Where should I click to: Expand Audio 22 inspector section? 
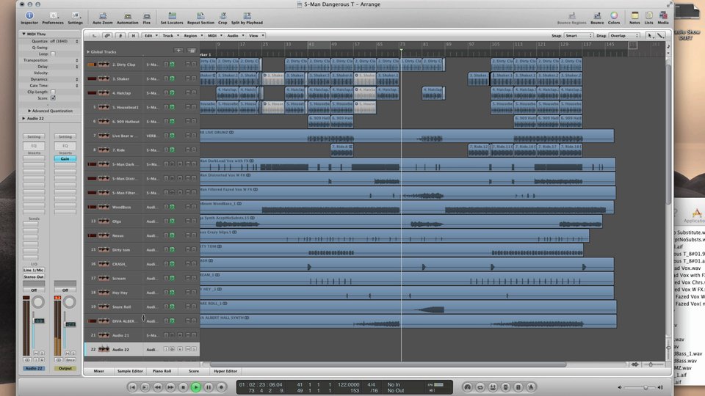tap(23, 119)
